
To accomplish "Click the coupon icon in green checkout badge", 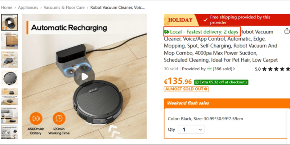I will pos(197,82).
